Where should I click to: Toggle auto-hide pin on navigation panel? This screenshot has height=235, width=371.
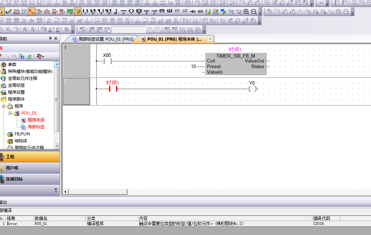50,39
